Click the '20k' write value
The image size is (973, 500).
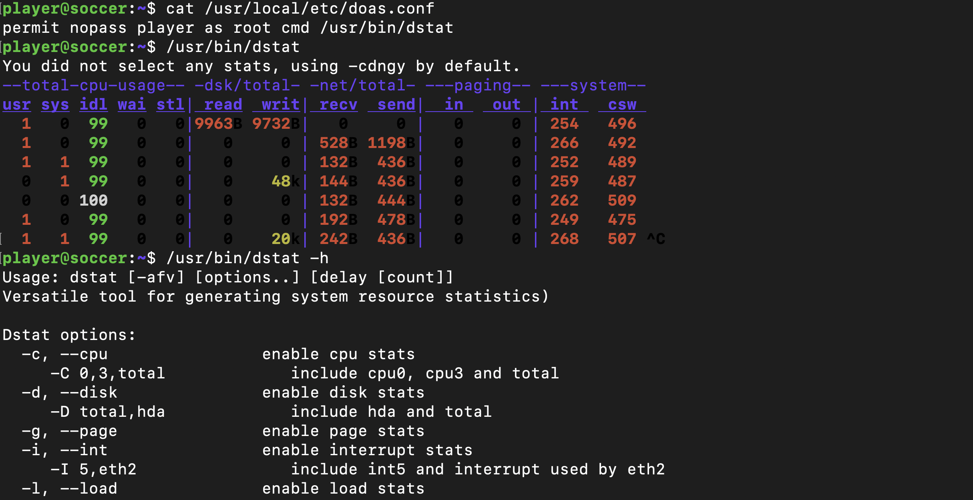coord(286,239)
